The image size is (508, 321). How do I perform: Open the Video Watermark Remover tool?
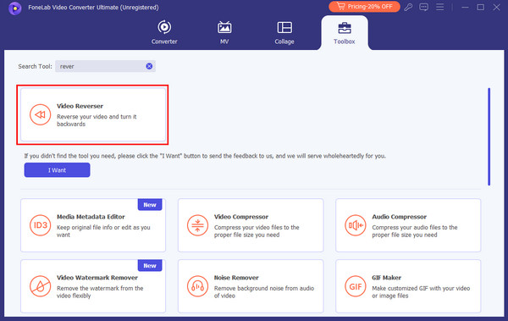pos(93,286)
